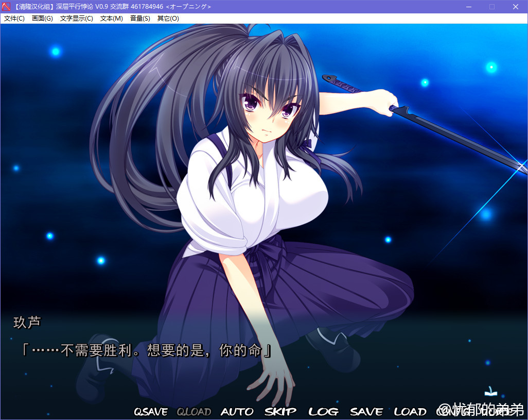Toggle AUTO reading mode

(x=237, y=411)
